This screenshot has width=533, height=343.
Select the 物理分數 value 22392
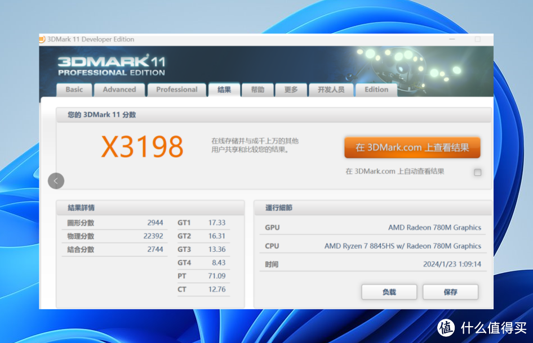point(153,236)
